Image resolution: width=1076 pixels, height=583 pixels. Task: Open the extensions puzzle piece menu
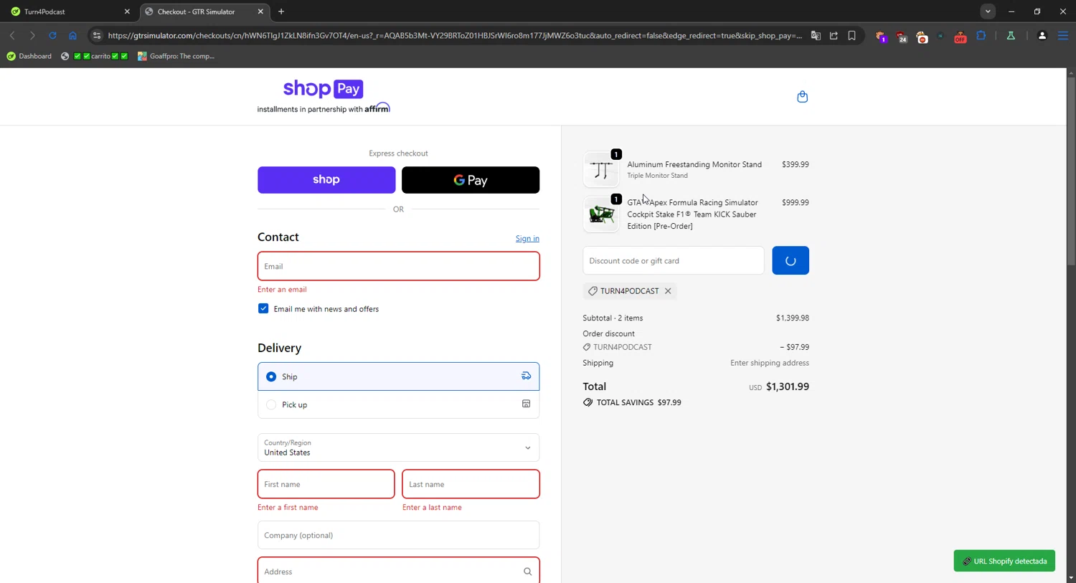pos(981,36)
